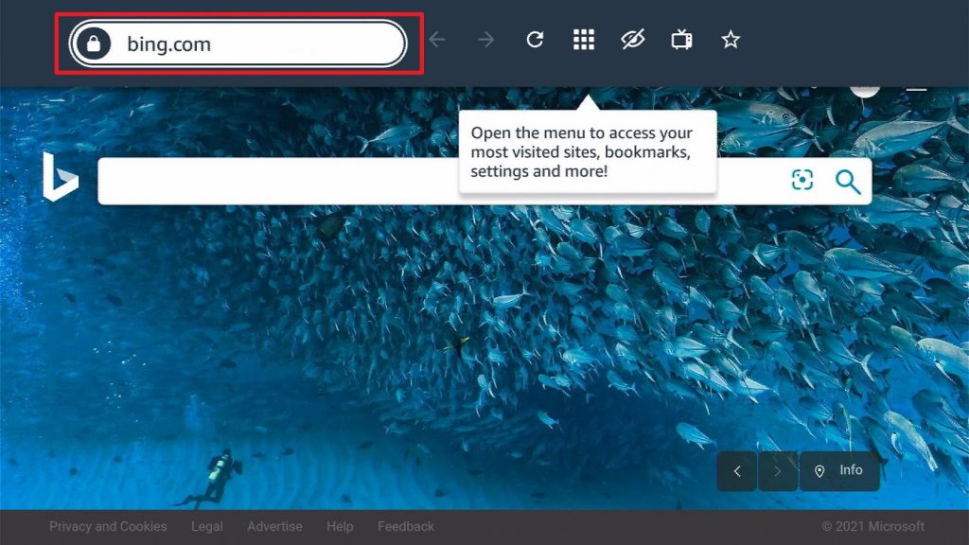Show previous background image
The height and width of the screenshot is (545, 969).
point(736,471)
